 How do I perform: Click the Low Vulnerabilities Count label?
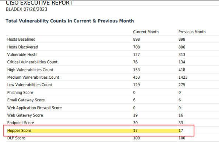30,85
